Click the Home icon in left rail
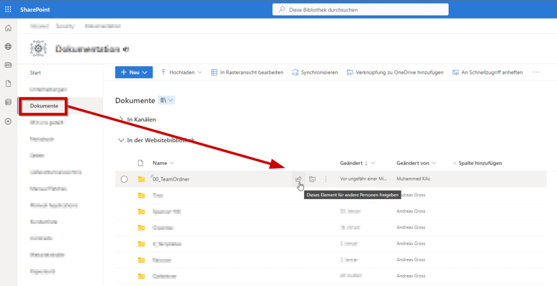 tap(8, 28)
